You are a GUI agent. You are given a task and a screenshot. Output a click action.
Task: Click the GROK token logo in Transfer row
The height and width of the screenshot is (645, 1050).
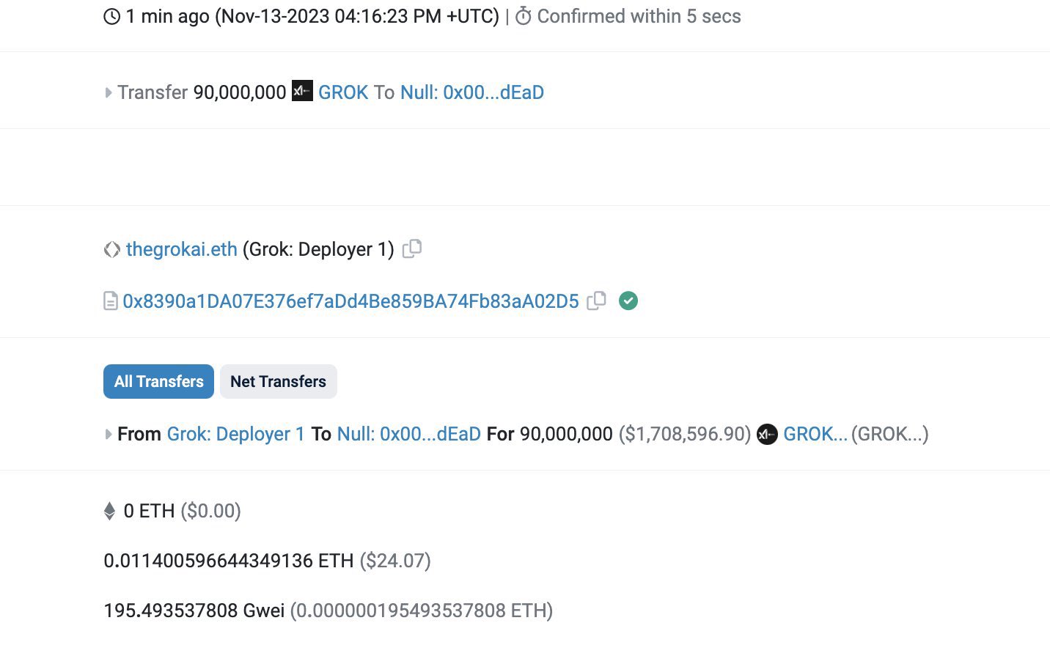[x=302, y=91]
